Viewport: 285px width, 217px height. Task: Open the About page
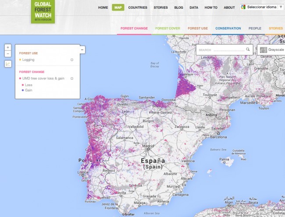pos(229,7)
